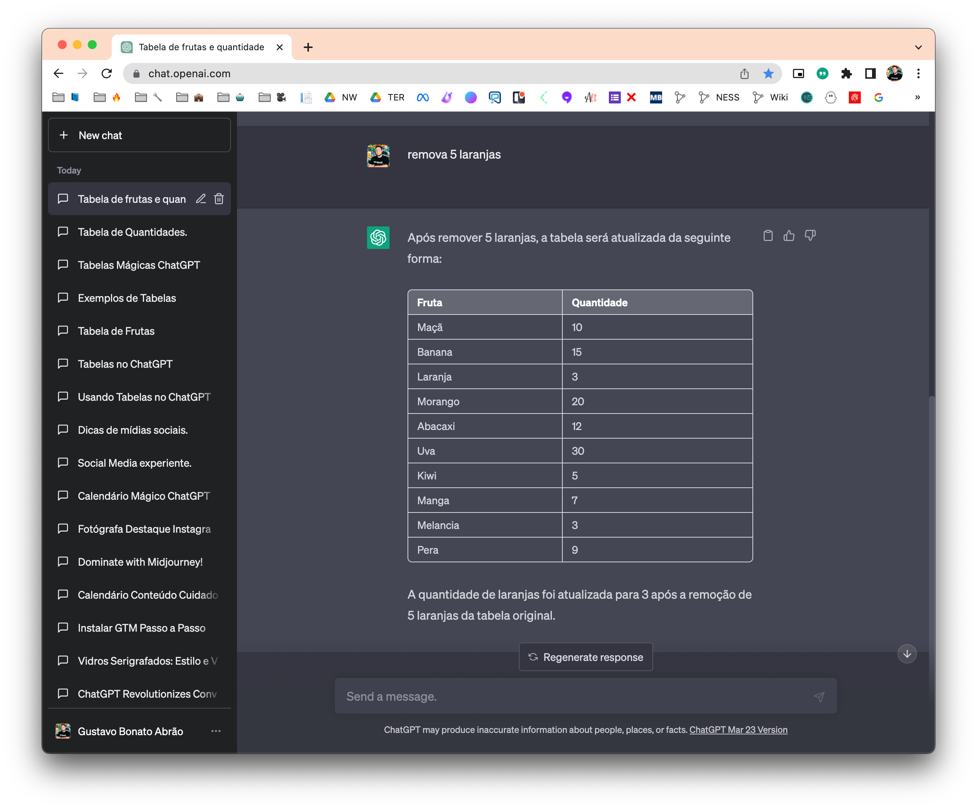Click the share page icon in address bar

(x=745, y=73)
